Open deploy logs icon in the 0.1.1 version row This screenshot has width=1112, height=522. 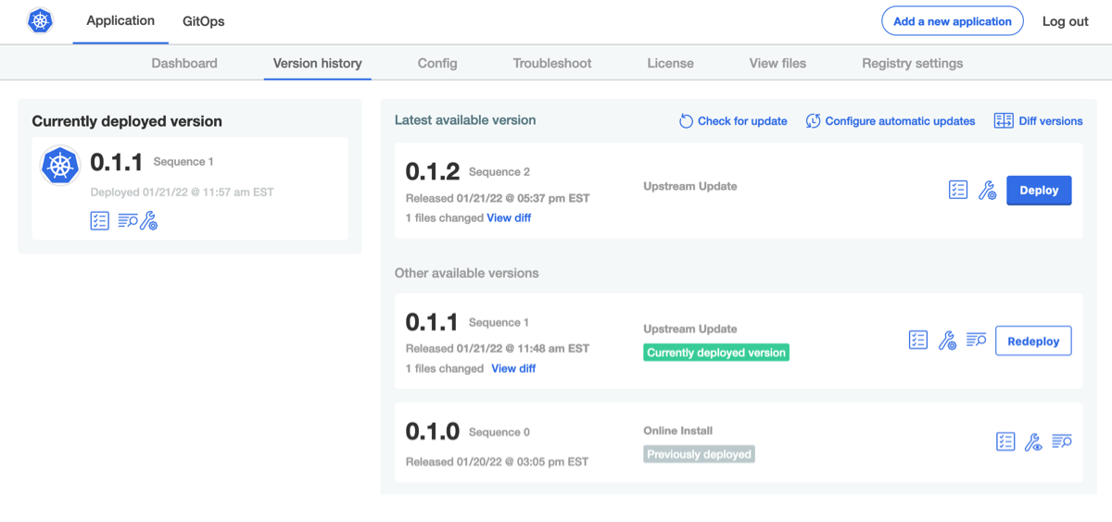pyautogui.click(x=976, y=340)
